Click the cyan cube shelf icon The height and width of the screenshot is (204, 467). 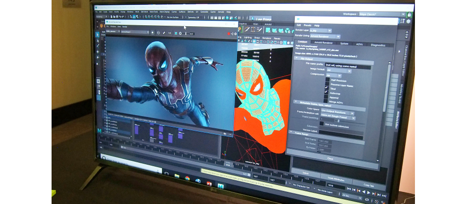(x=287, y=30)
